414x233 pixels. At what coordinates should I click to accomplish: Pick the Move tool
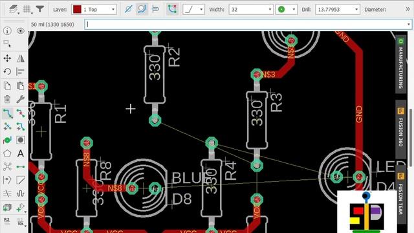7,58
